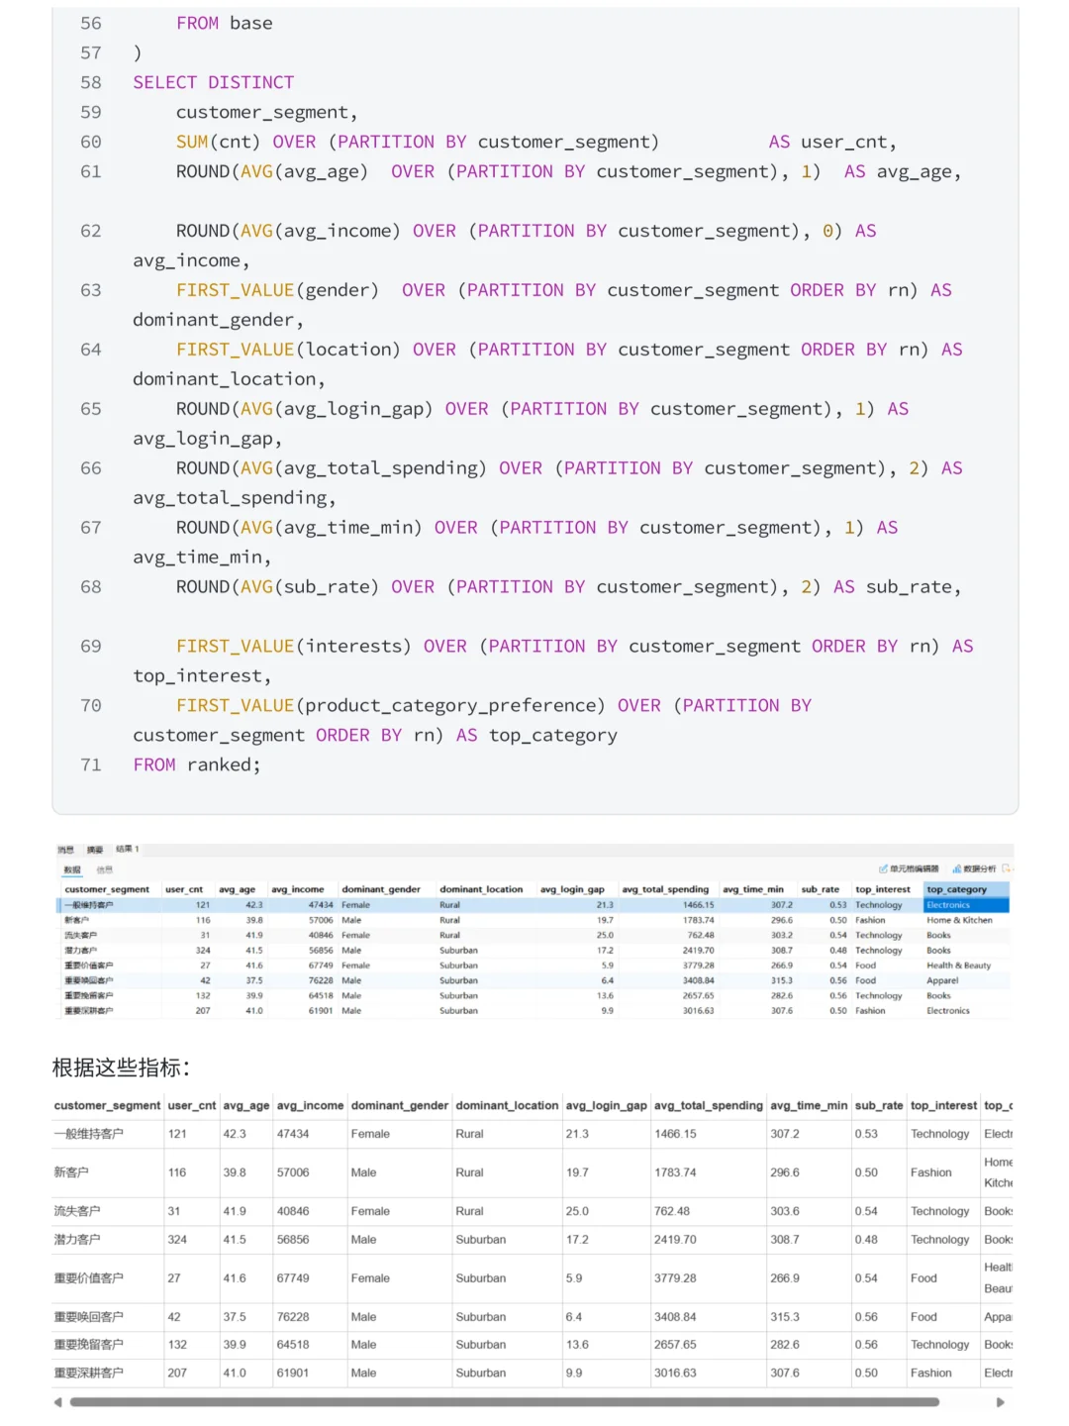Click the avg_income header in the lower table
The image size is (1069, 1426).
310,1105
